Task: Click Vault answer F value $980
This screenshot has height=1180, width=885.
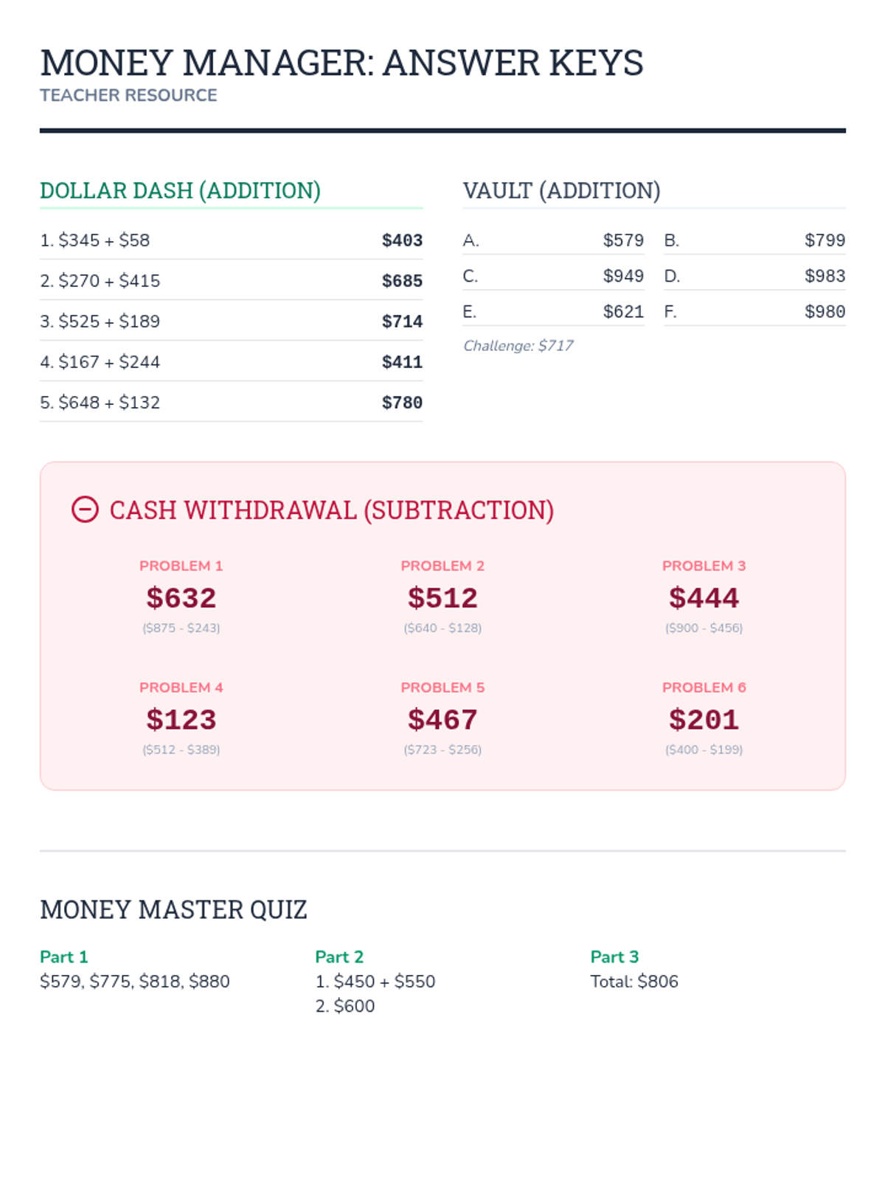Action: [825, 312]
